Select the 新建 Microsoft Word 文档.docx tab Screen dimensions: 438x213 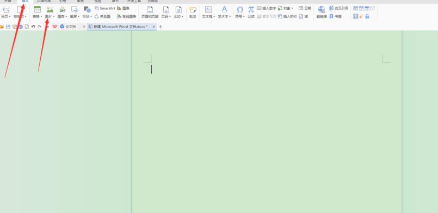pyautogui.click(x=120, y=27)
